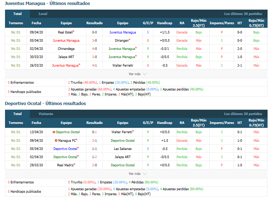The width and height of the screenshot is (274, 198).
Task: Click the Deportivo Ocotal - Últimos resultados heading
Action: [45, 103]
